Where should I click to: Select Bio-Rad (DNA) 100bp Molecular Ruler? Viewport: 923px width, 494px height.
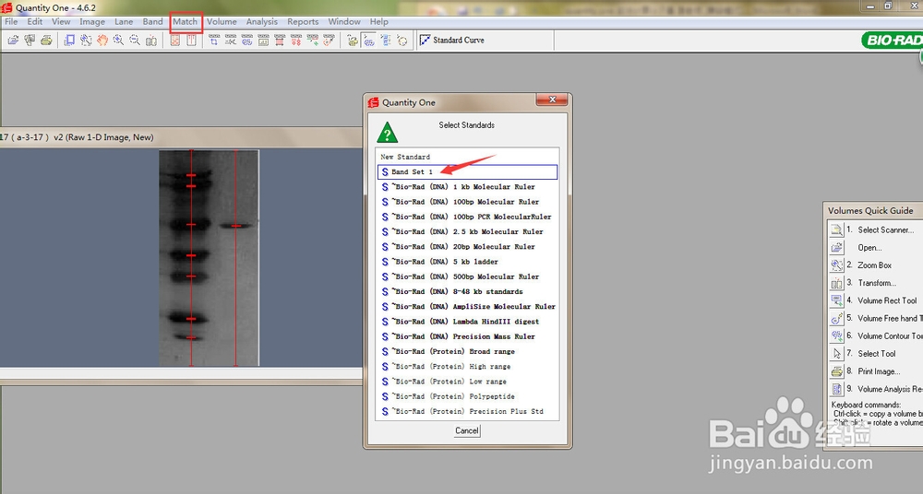tap(467, 202)
